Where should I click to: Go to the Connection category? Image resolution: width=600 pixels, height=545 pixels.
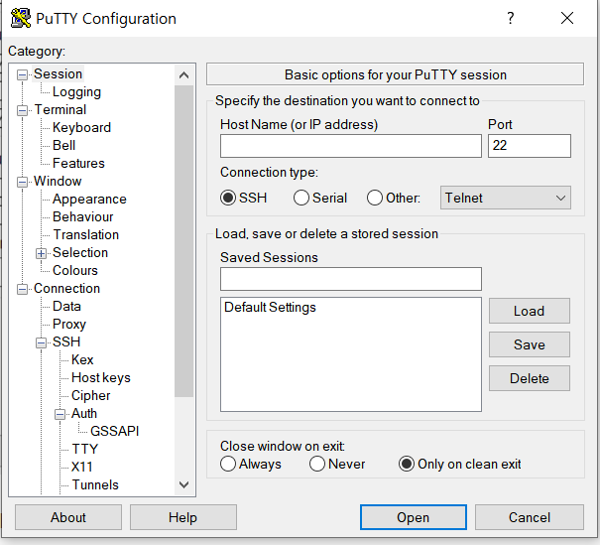click(66, 289)
